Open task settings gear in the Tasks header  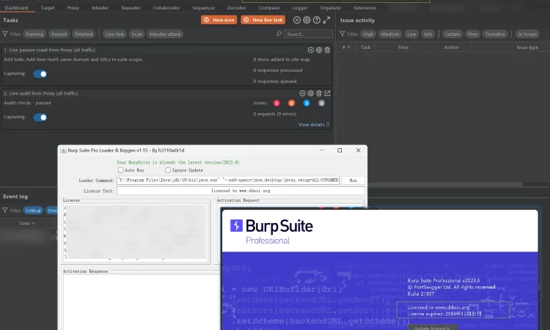coord(307,20)
